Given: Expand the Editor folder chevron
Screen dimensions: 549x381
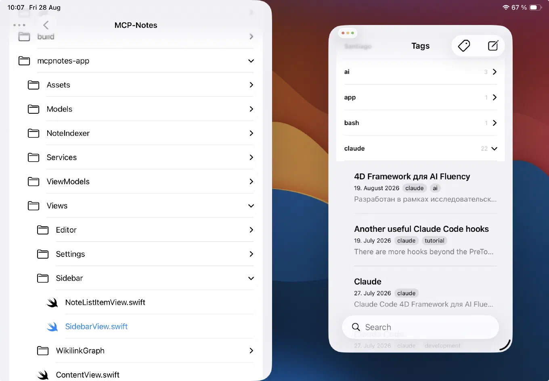Looking at the screenshot, I should tap(251, 230).
